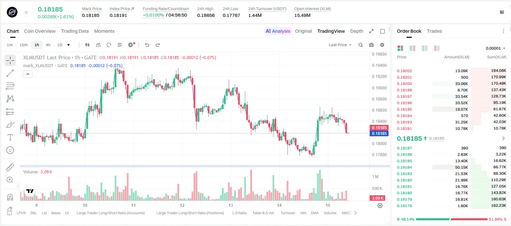Toggle favorite star for XLM
This screenshot has height=226, width=511.
26,12
